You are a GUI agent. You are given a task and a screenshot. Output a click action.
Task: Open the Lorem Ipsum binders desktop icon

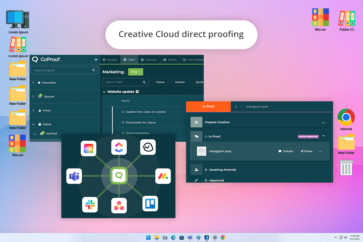(18, 47)
